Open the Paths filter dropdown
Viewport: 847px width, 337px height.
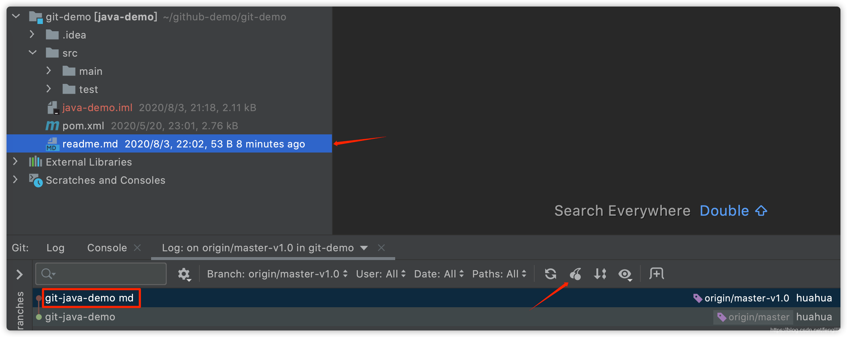(499, 274)
